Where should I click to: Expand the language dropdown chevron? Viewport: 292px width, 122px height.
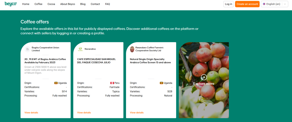pos(285,4)
